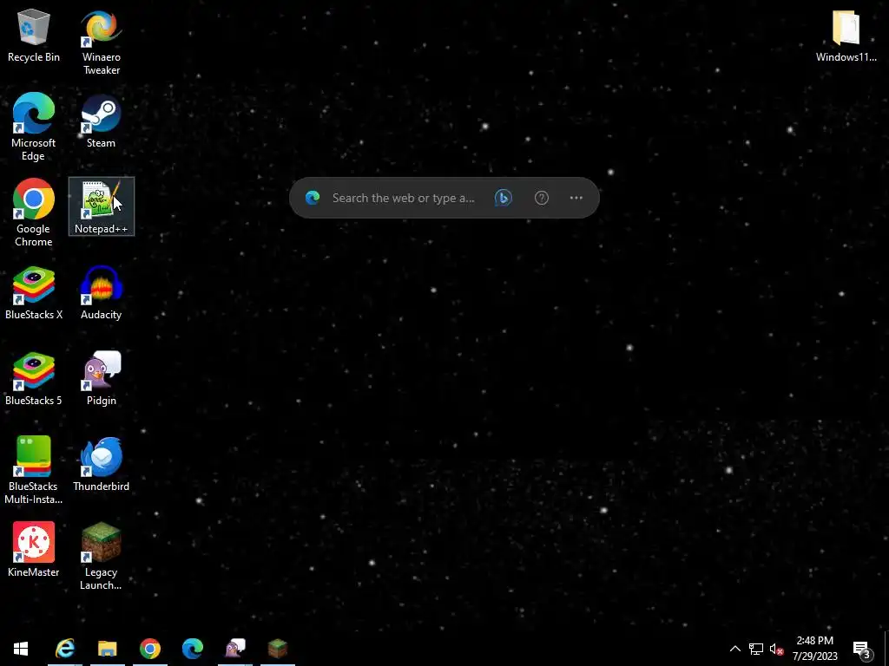This screenshot has height=666, width=889.
Task: Select BlueStacks Multi-Instance Manager icon
Action: pos(34,470)
